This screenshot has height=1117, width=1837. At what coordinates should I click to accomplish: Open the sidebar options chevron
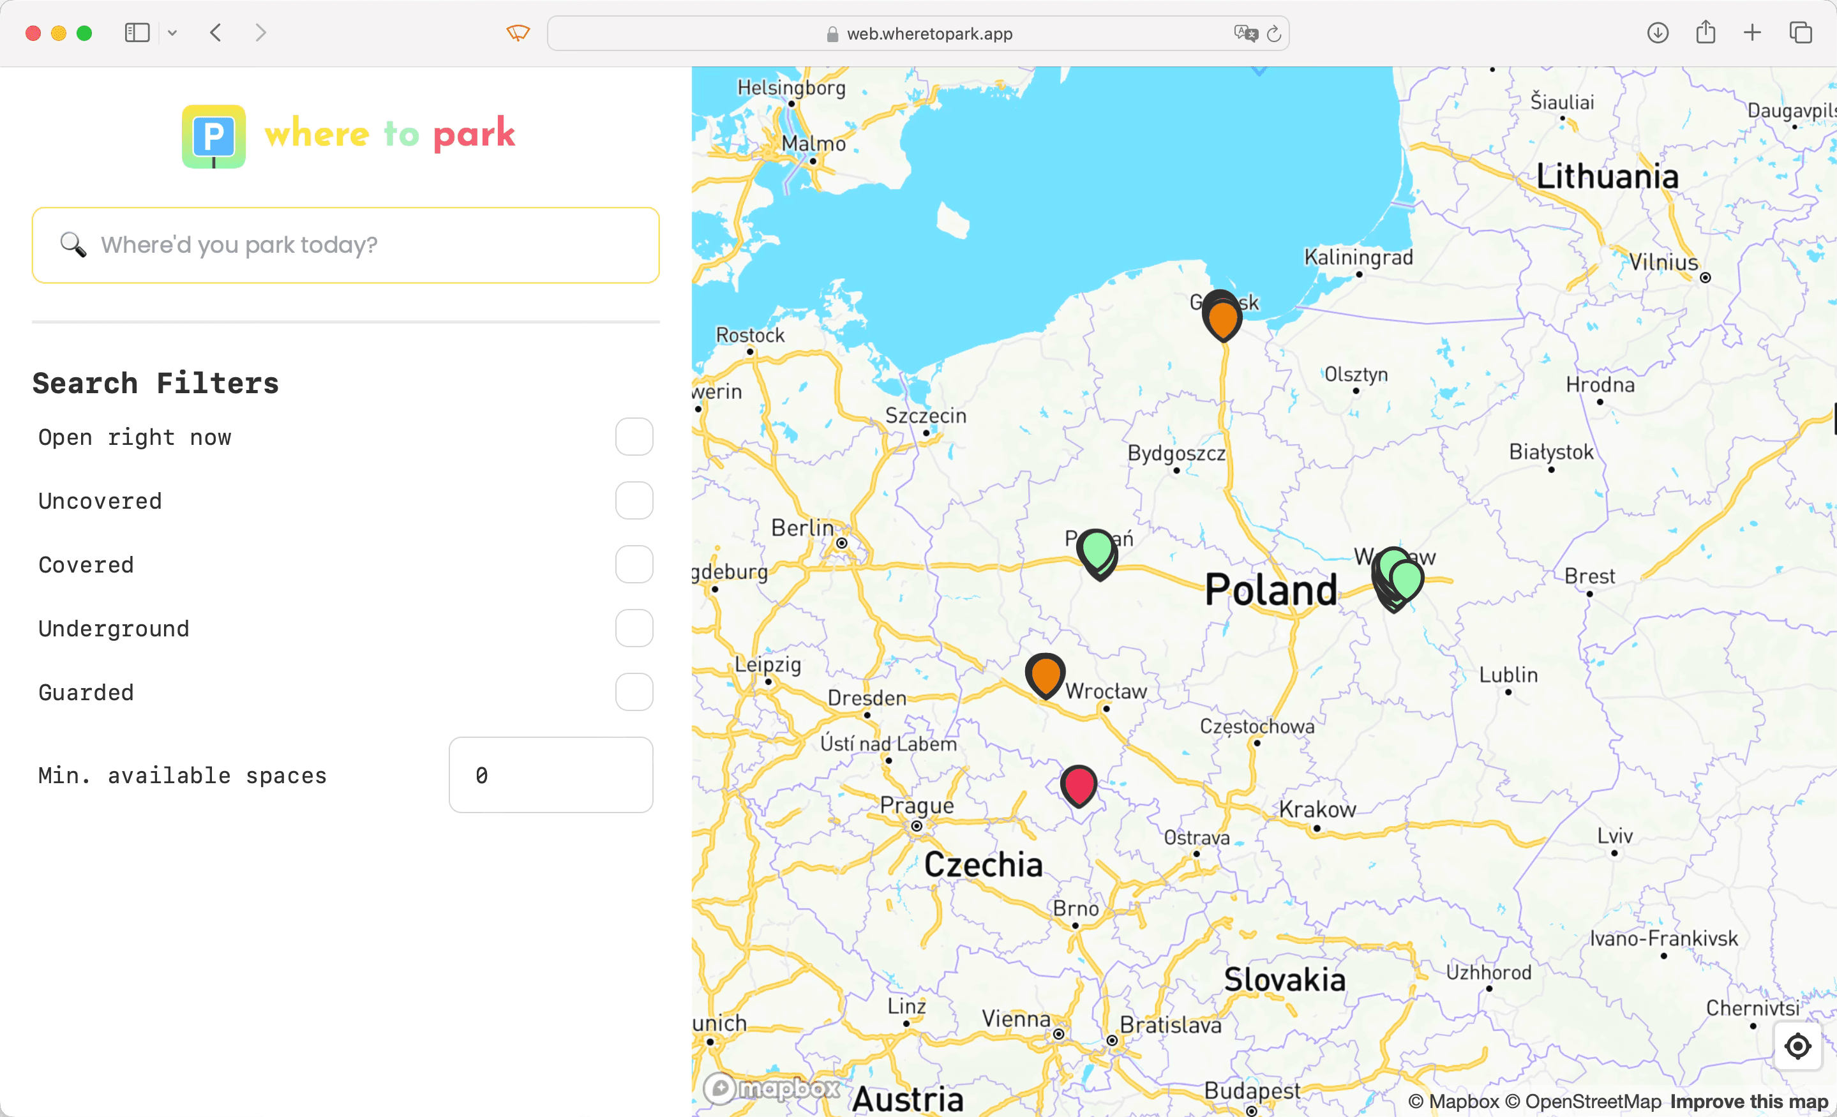pyautogui.click(x=173, y=32)
